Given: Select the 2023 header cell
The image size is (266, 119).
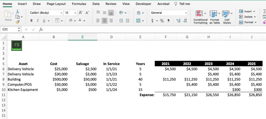Looking at the screenshot, I should [x=209, y=64].
